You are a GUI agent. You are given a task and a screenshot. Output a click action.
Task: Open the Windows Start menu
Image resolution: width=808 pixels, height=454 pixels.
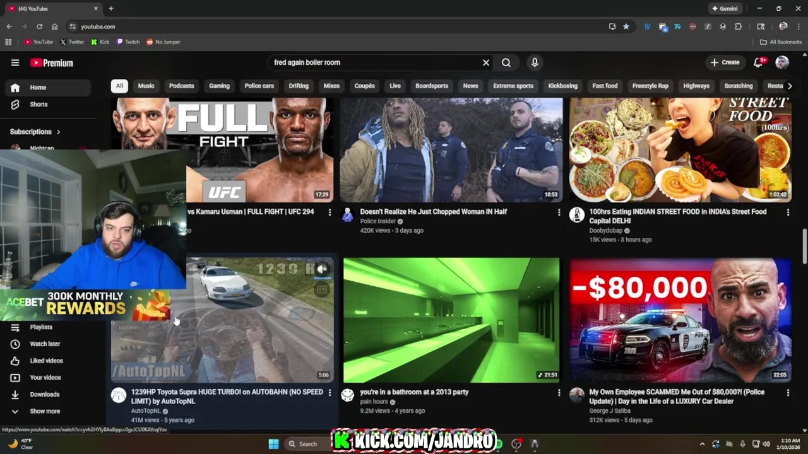pyautogui.click(x=273, y=444)
